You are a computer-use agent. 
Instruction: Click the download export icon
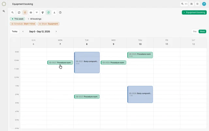click(54, 12)
